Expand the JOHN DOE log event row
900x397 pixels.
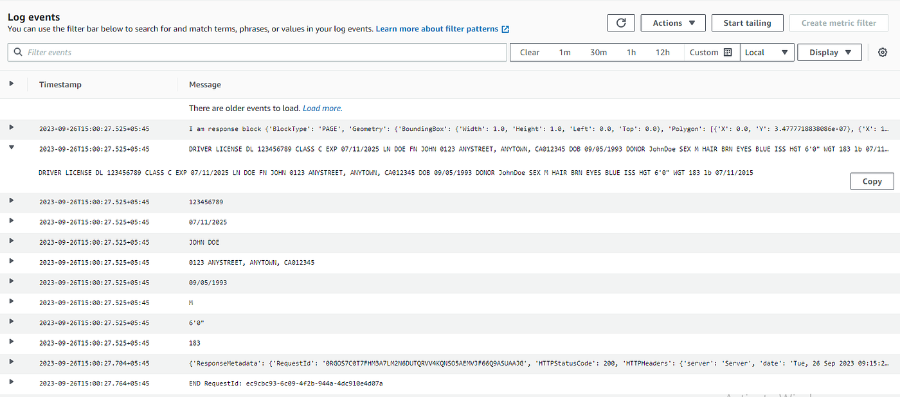12,242
